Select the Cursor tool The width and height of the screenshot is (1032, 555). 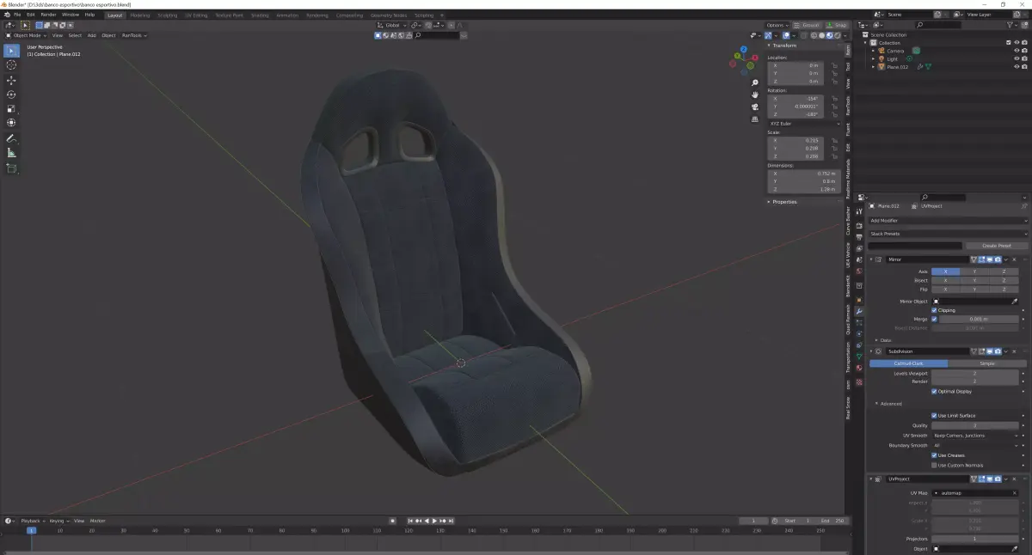[x=11, y=65]
